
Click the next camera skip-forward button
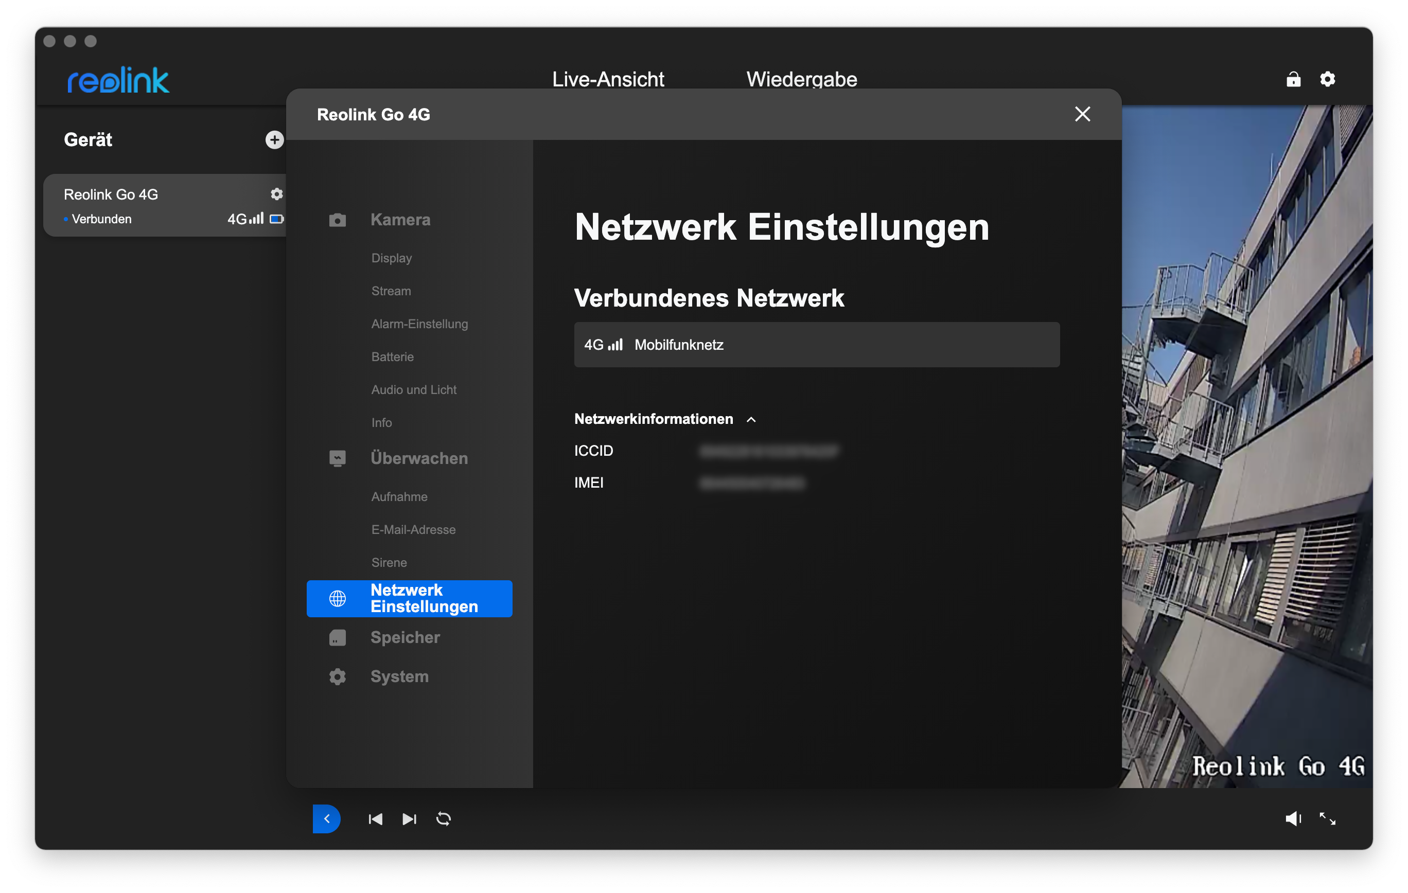tap(409, 819)
